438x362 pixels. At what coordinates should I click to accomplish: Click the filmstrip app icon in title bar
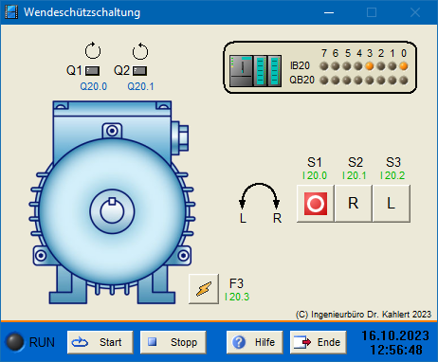[x=11, y=12]
